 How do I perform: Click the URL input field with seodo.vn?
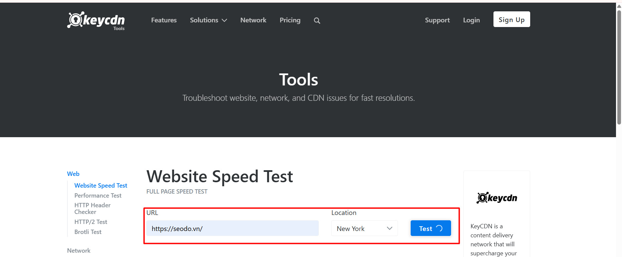[232, 228]
